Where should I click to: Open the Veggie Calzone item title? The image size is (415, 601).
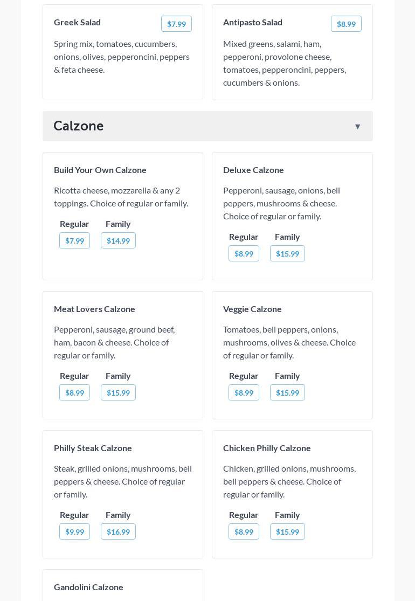(252, 309)
